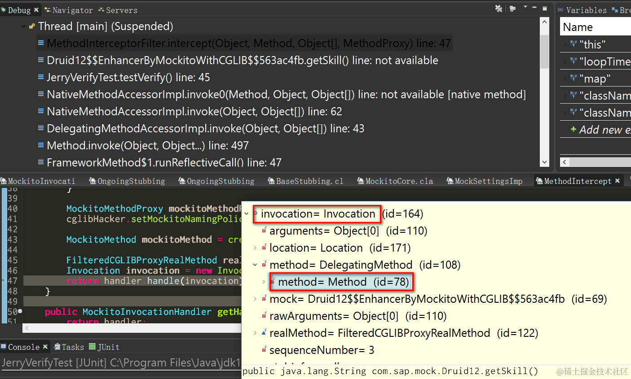631x379 pixels.
Task: Close the Debug tab
Action: (36, 9)
